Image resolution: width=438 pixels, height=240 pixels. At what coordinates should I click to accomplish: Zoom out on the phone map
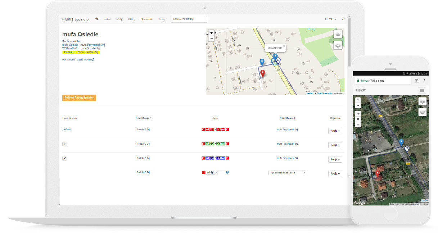click(358, 105)
